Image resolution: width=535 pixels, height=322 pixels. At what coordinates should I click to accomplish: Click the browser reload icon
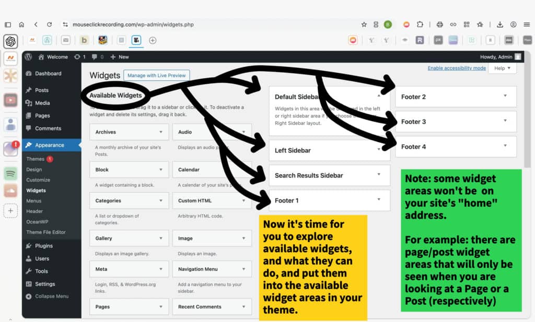point(49,25)
